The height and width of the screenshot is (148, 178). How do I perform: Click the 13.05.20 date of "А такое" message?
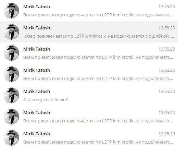[x=167, y=92]
